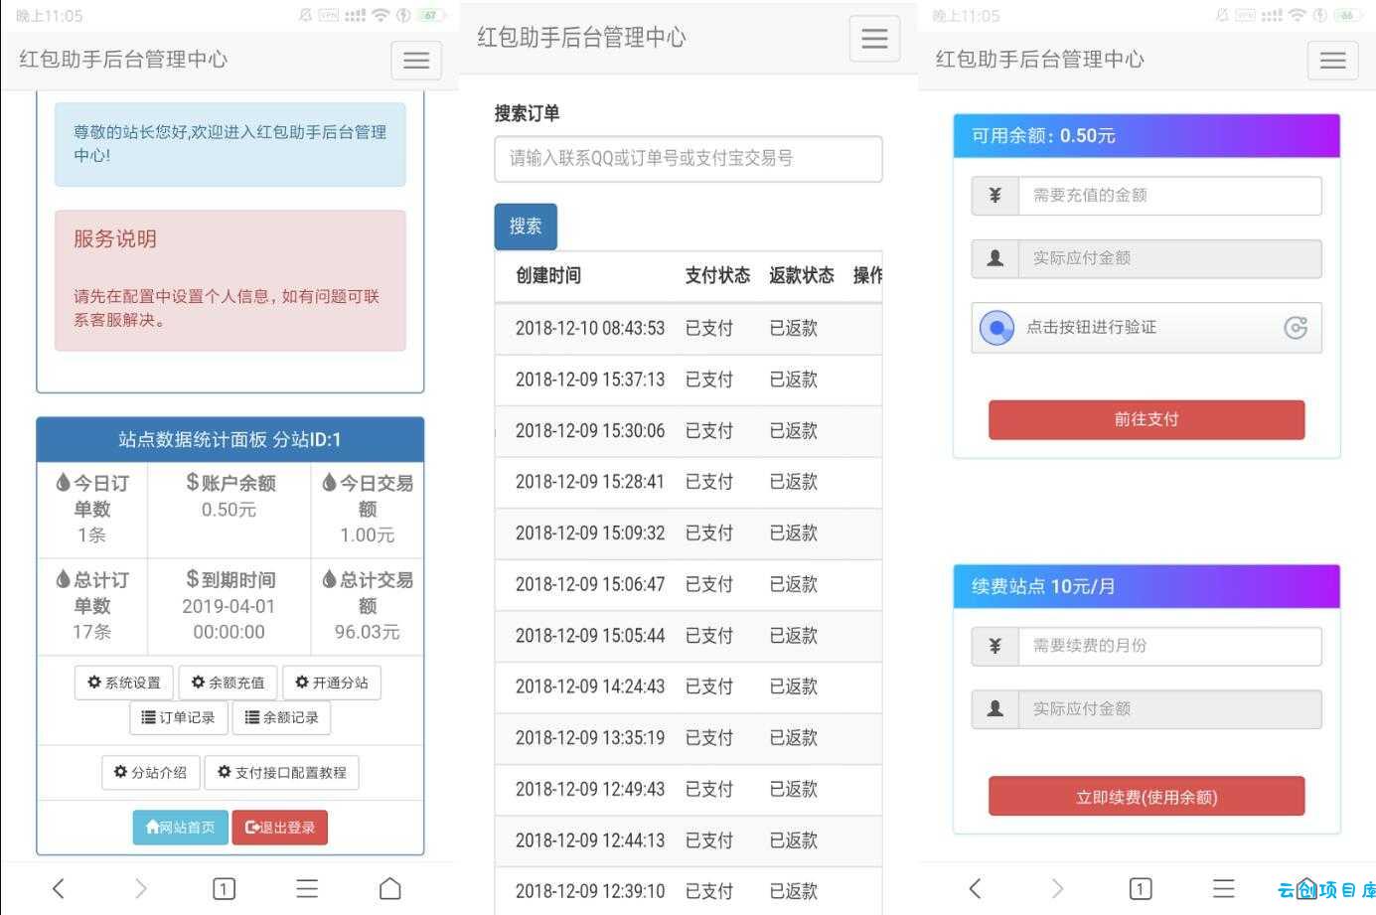Tap the forward arrow in left browser bar

141,888
